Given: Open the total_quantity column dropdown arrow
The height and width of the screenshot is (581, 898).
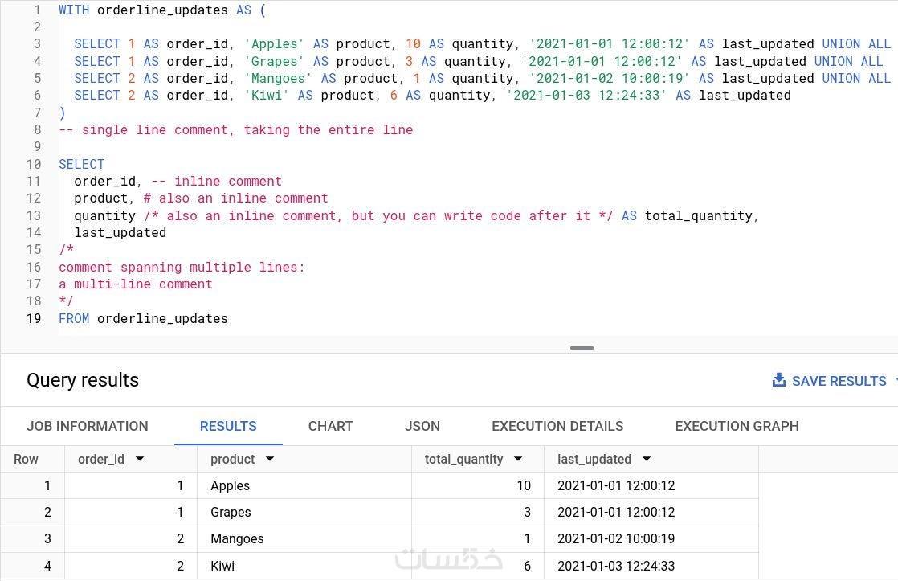Looking at the screenshot, I should [x=518, y=459].
